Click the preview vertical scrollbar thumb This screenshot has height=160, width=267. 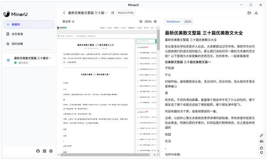(158, 40)
